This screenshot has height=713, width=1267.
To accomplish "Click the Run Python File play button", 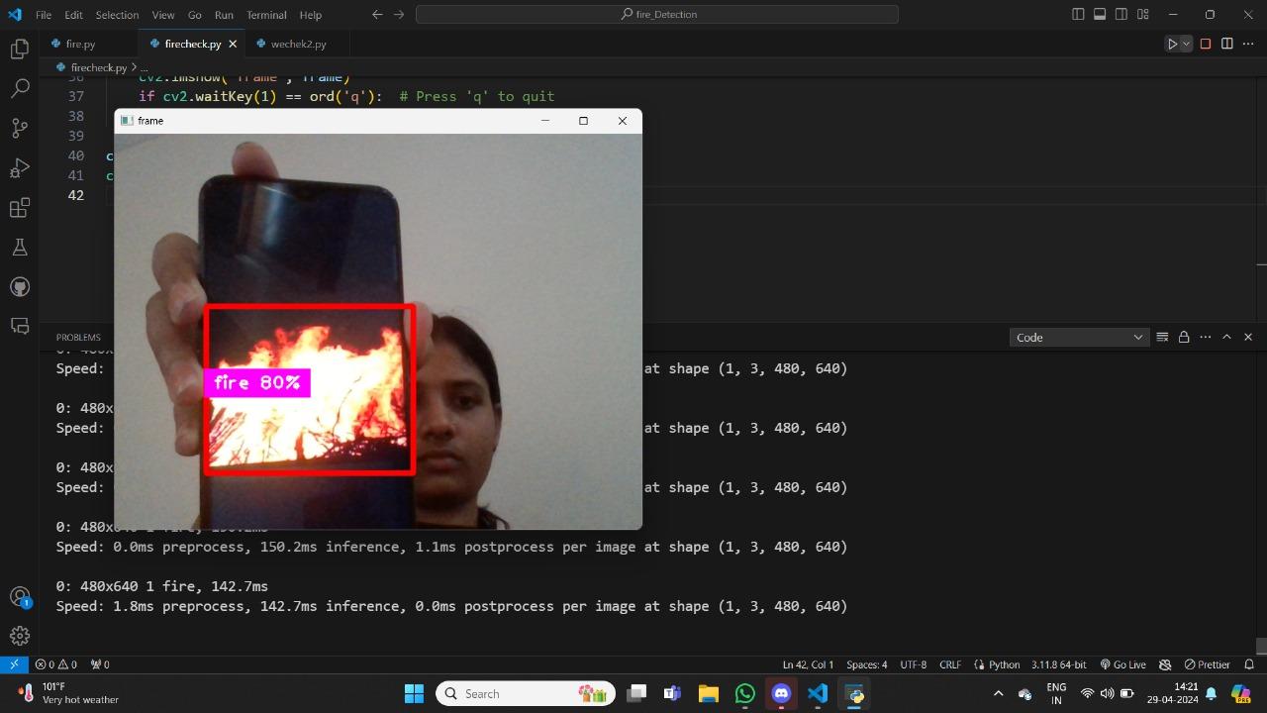I will click(x=1172, y=44).
